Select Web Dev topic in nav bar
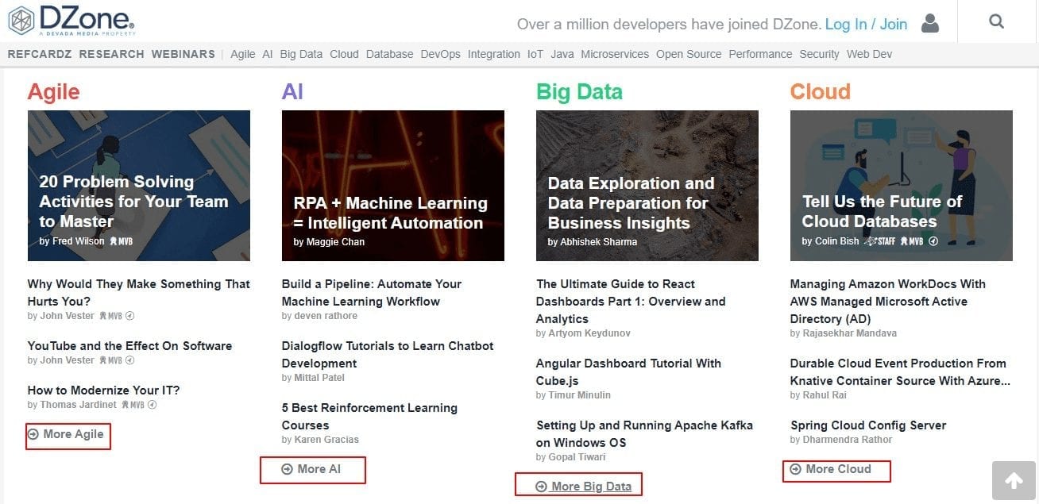1039x504 pixels. [870, 54]
